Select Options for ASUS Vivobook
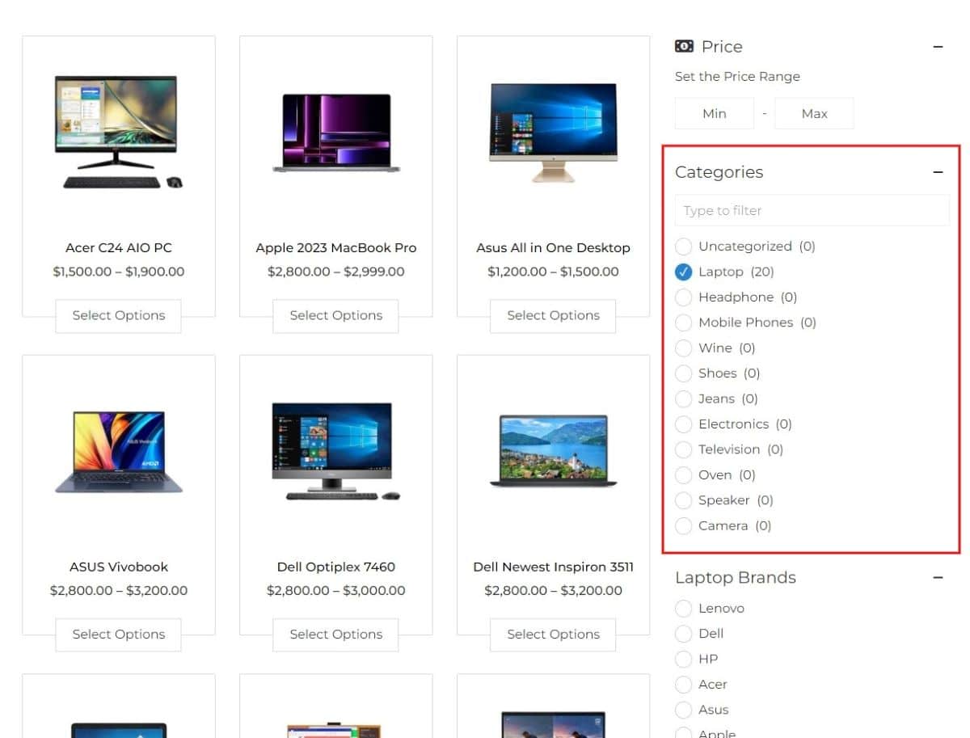Viewport: 970px width, 738px height. tap(119, 635)
